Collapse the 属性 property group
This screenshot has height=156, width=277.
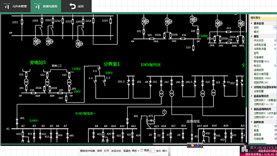[251, 36]
